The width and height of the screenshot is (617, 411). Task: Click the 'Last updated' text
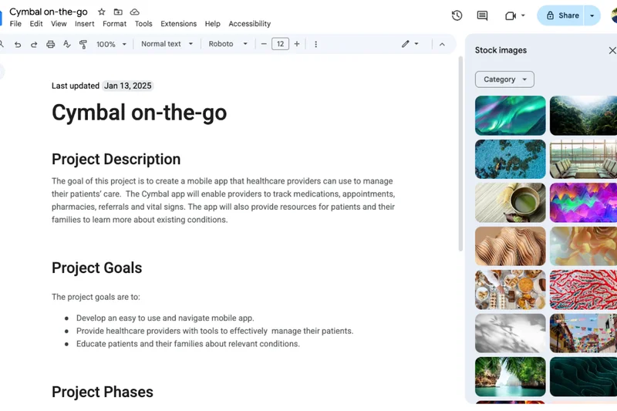coord(75,86)
